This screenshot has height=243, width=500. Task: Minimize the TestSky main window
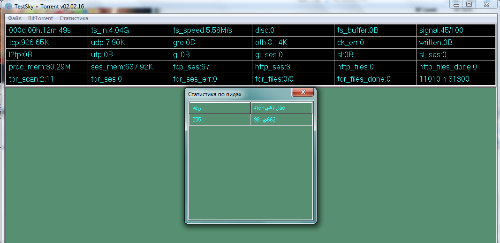click(x=456, y=4)
